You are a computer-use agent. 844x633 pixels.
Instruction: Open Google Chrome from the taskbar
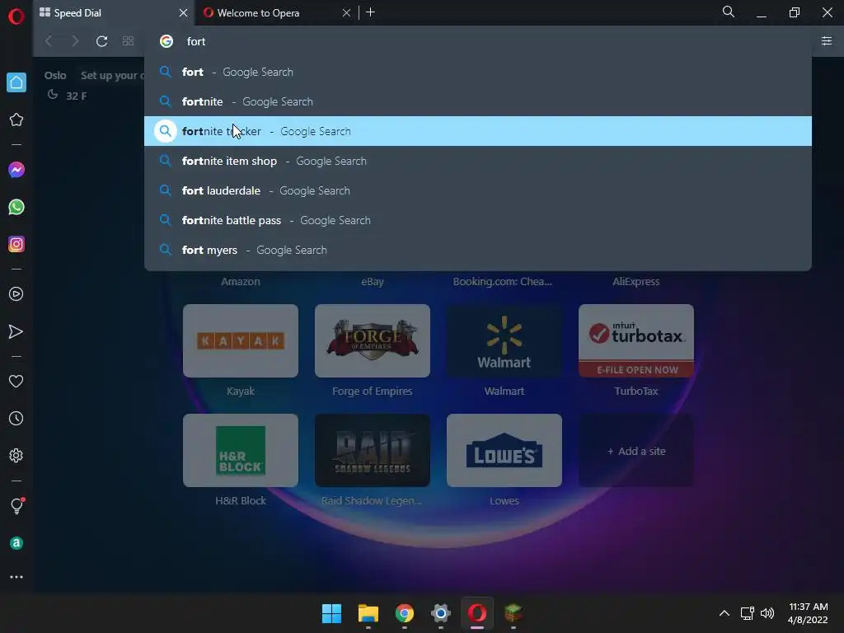click(404, 613)
